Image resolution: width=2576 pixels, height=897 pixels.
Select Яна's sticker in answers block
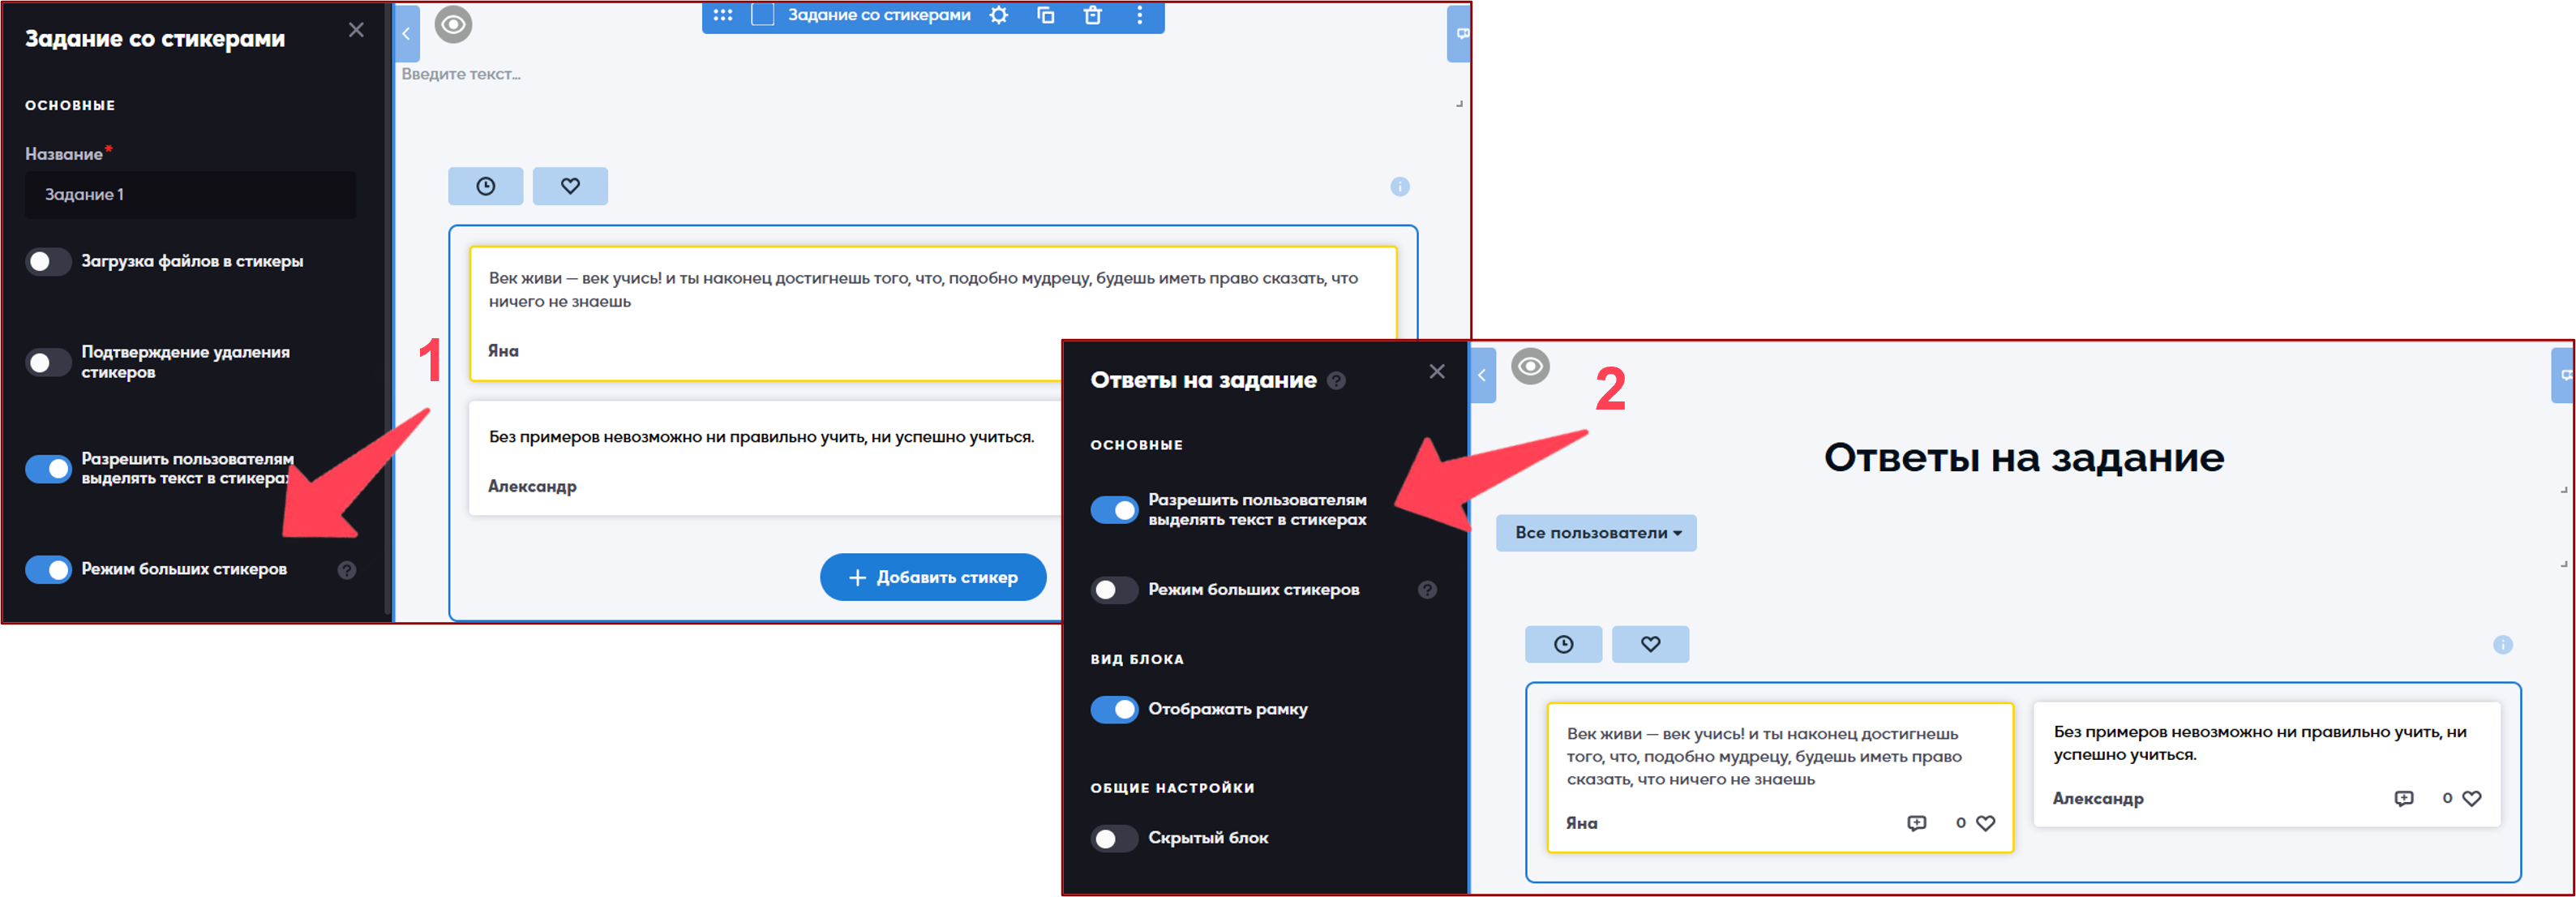[x=1780, y=777]
